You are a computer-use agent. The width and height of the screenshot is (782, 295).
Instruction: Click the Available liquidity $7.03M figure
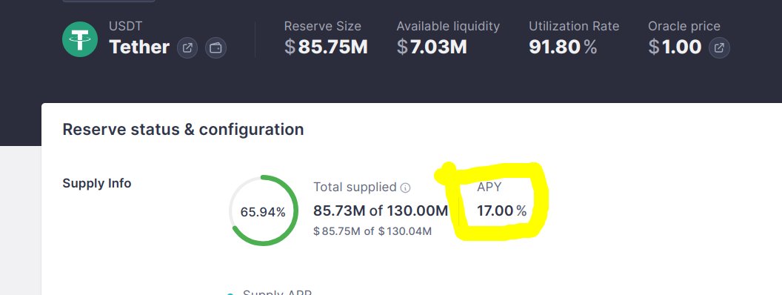pos(432,47)
